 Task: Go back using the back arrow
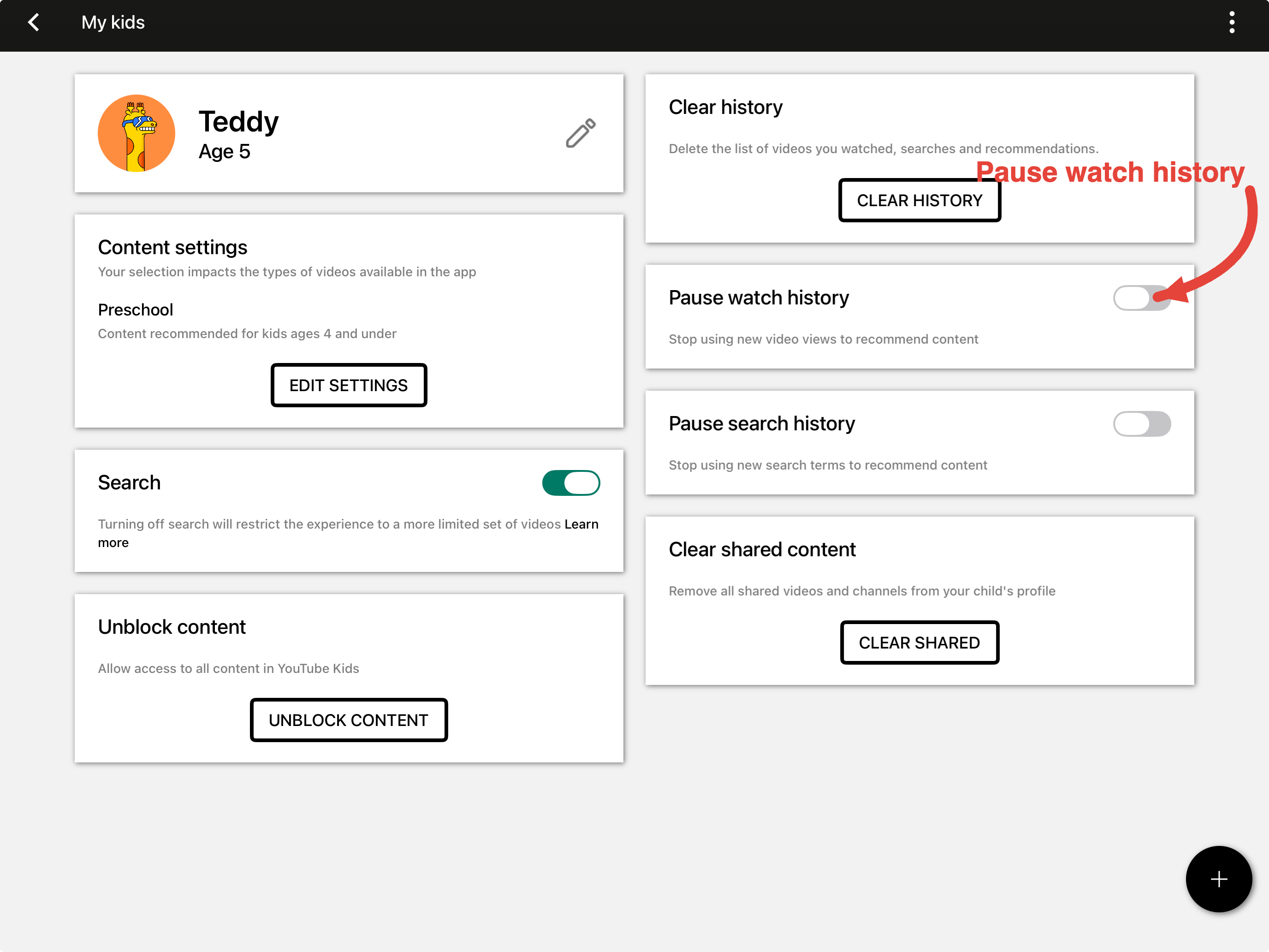(x=34, y=23)
